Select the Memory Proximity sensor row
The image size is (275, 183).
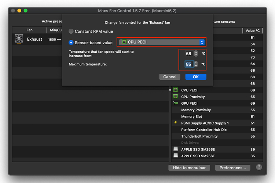tap(217, 110)
